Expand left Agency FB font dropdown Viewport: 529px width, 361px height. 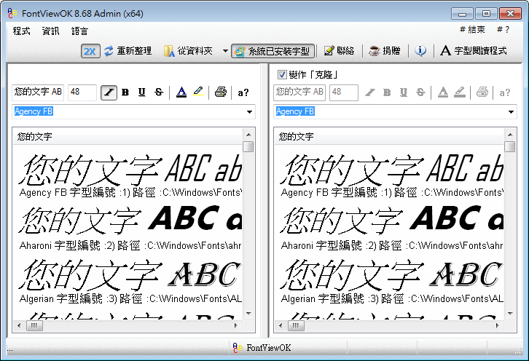tap(249, 112)
